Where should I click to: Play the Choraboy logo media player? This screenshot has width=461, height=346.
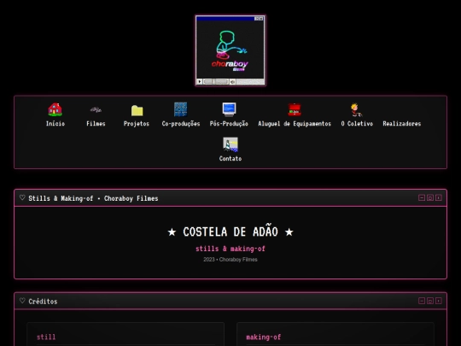point(200,81)
